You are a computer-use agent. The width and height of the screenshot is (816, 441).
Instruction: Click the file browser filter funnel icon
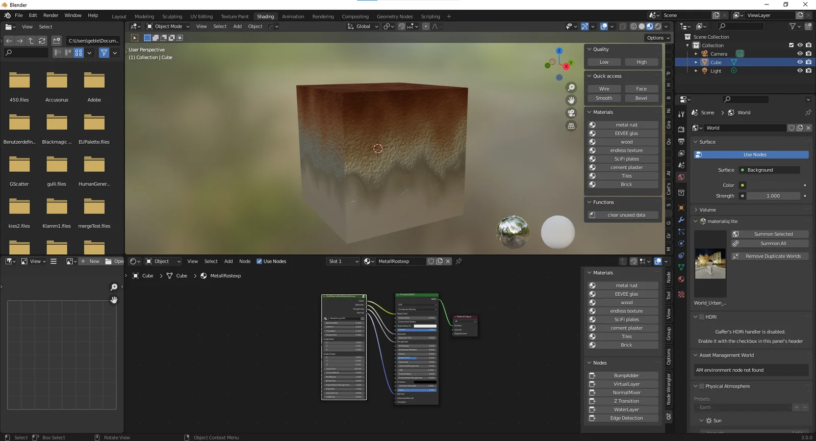pyautogui.click(x=104, y=53)
